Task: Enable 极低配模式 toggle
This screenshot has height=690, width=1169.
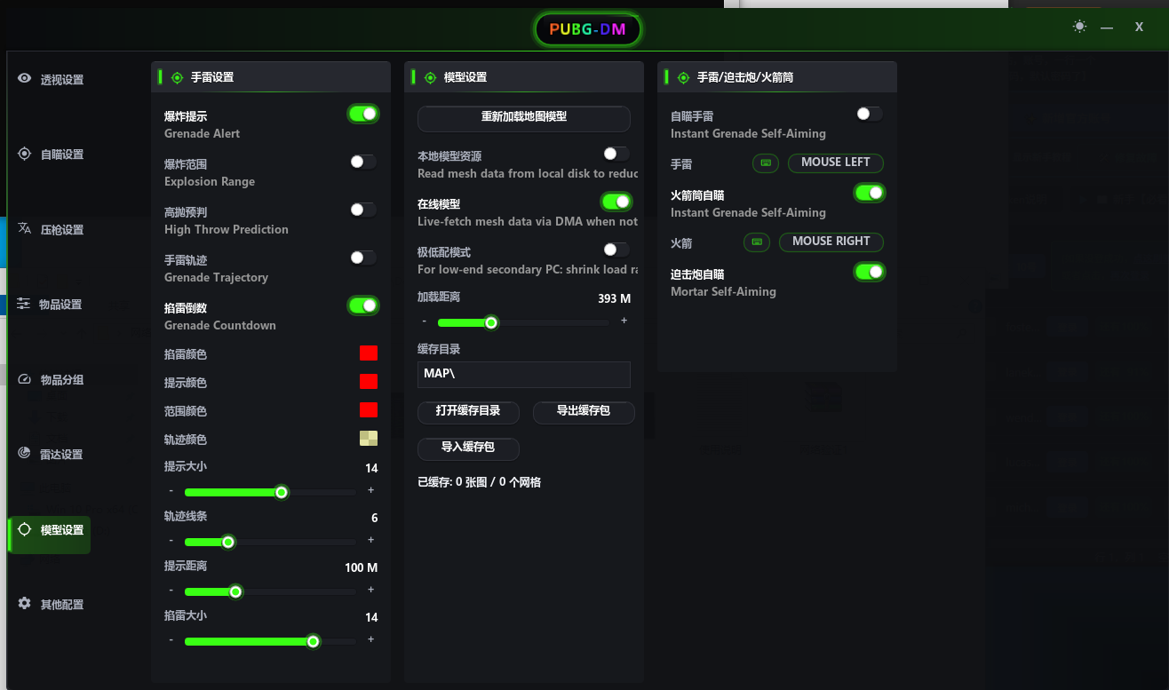Action: point(616,250)
